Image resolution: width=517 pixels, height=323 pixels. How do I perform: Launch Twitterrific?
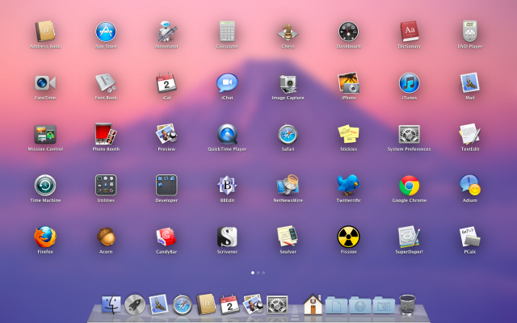(x=348, y=185)
